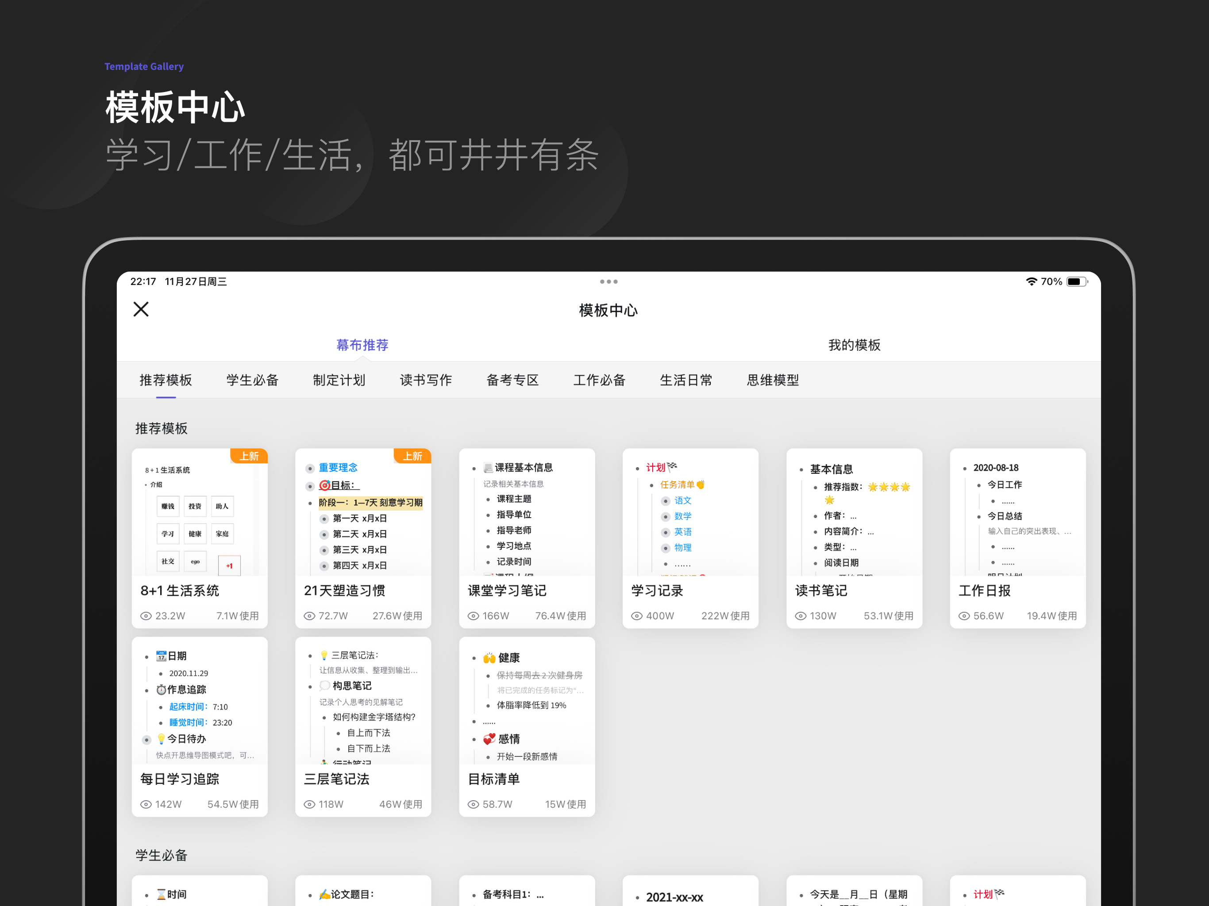Image resolution: width=1209 pixels, height=906 pixels.
Task: Click the 8+1 生活系统 title
Action: 180,591
